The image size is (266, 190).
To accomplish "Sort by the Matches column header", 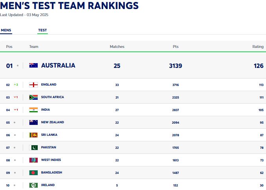I will point(117,47).
